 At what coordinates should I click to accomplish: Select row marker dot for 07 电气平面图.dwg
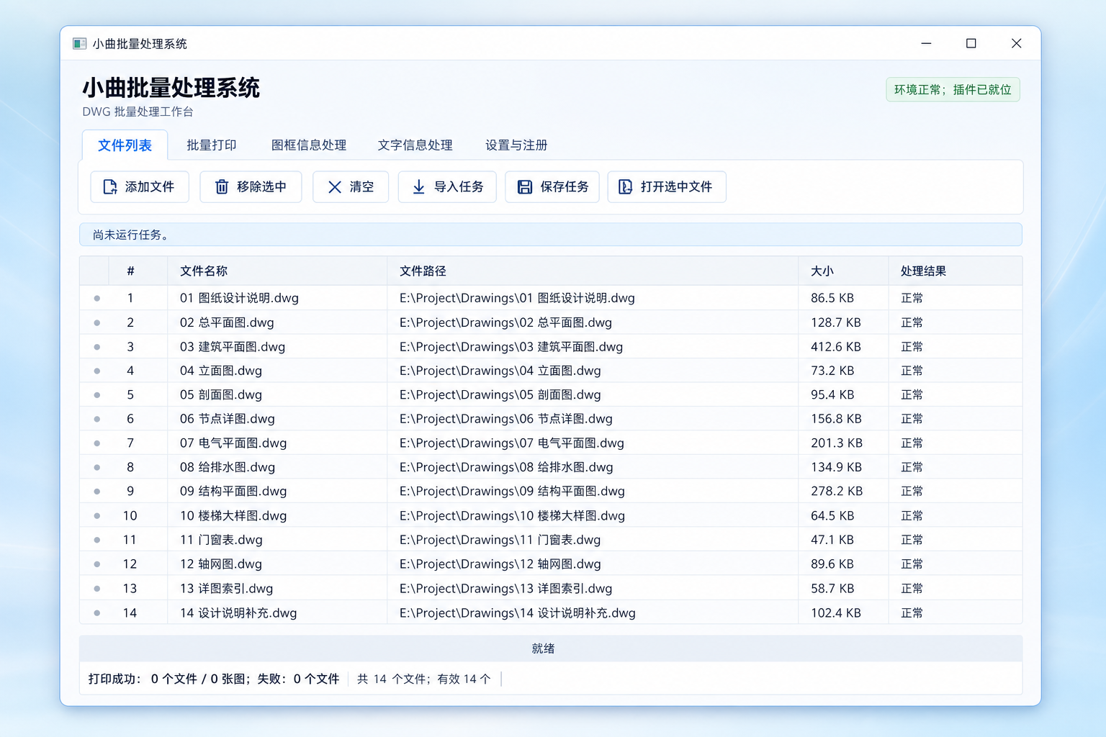tap(97, 443)
